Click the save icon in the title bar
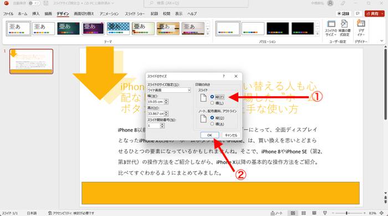 [46, 3]
